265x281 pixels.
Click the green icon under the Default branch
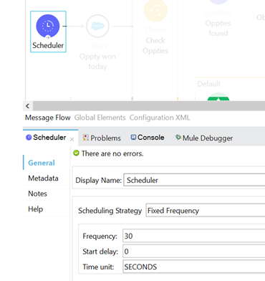218,97
